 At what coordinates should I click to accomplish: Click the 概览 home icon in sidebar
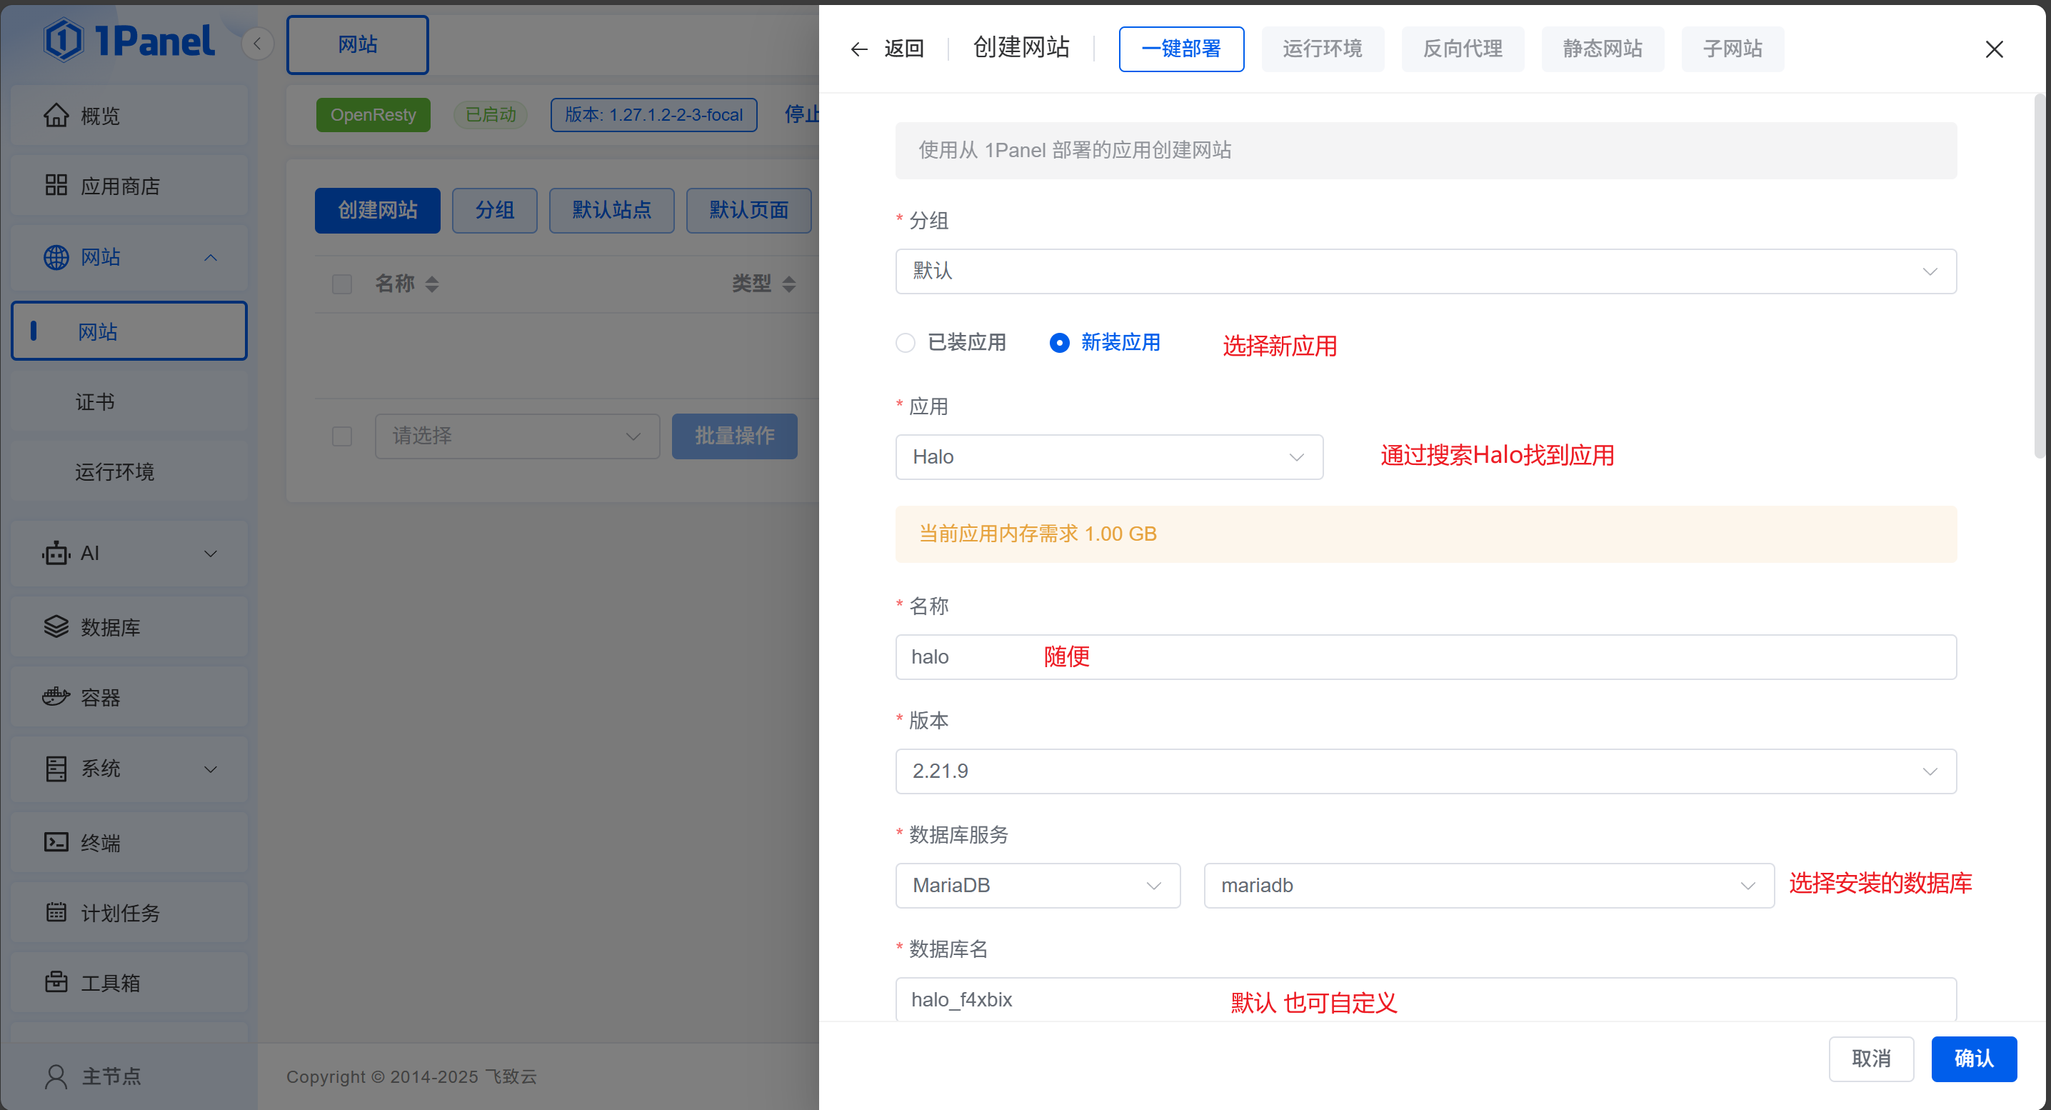pyautogui.click(x=56, y=116)
